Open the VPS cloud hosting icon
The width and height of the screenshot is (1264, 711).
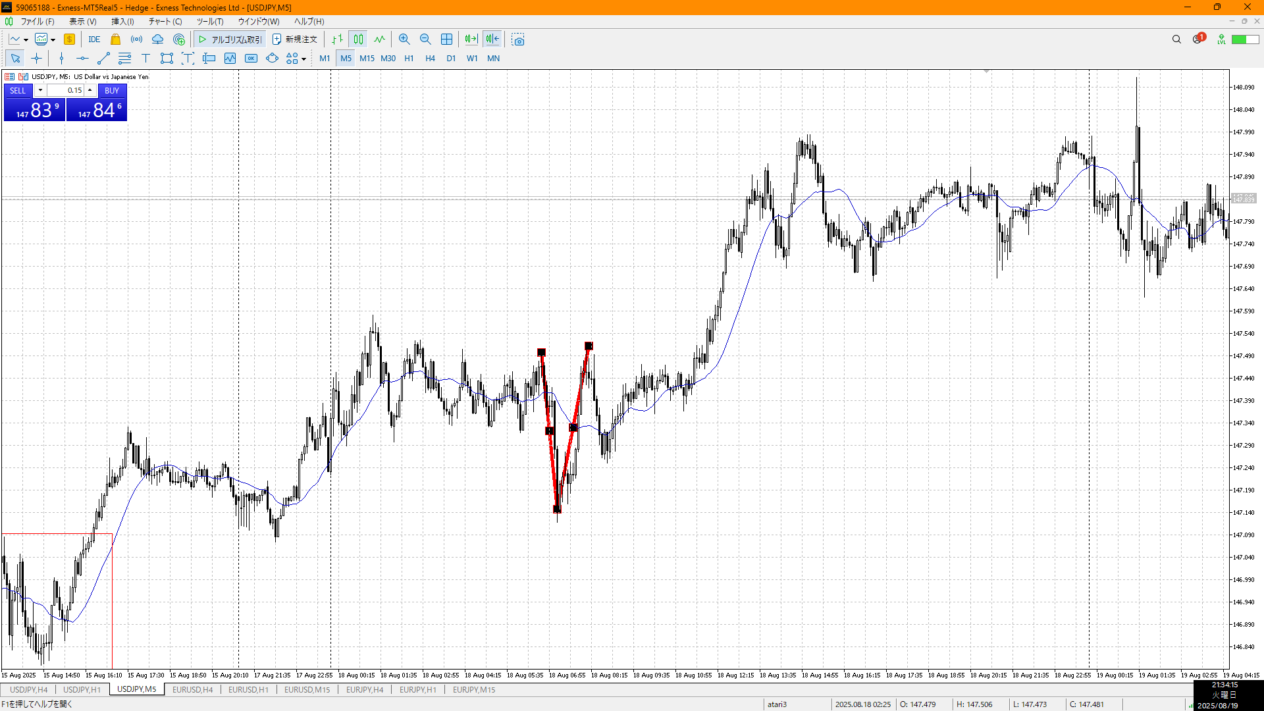point(157,39)
